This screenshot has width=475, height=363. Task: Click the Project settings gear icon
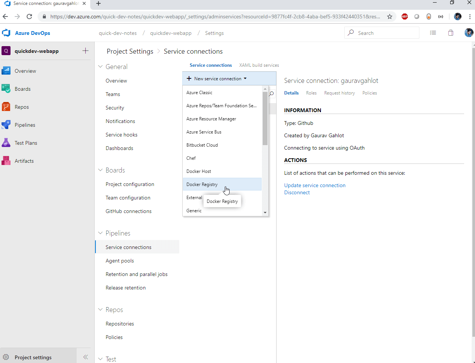point(6,357)
